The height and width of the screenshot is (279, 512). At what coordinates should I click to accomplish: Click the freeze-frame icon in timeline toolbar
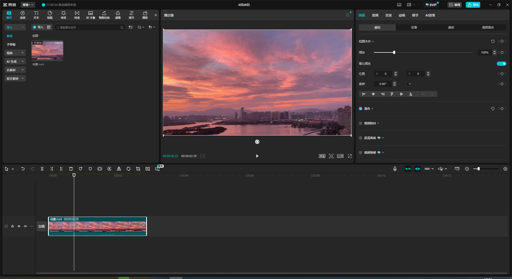pyautogui.click(x=100, y=169)
